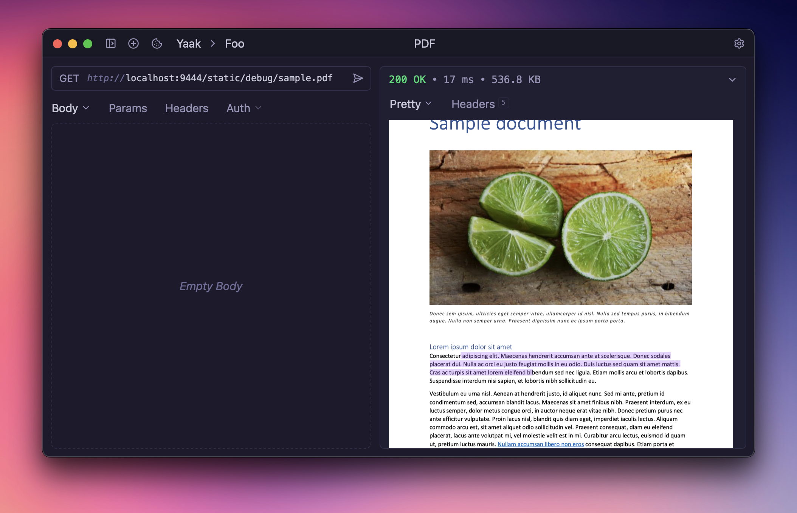The width and height of the screenshot is (797, 513).
Task: Click the plus circle create-new icon
Action: 133,43
